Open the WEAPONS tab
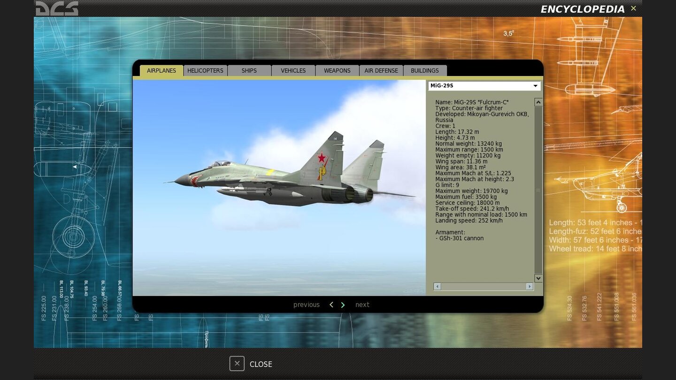This screenshot has width=676, height=380. [x=337, y=70]
